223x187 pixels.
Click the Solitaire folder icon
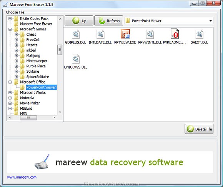(22, 71)
